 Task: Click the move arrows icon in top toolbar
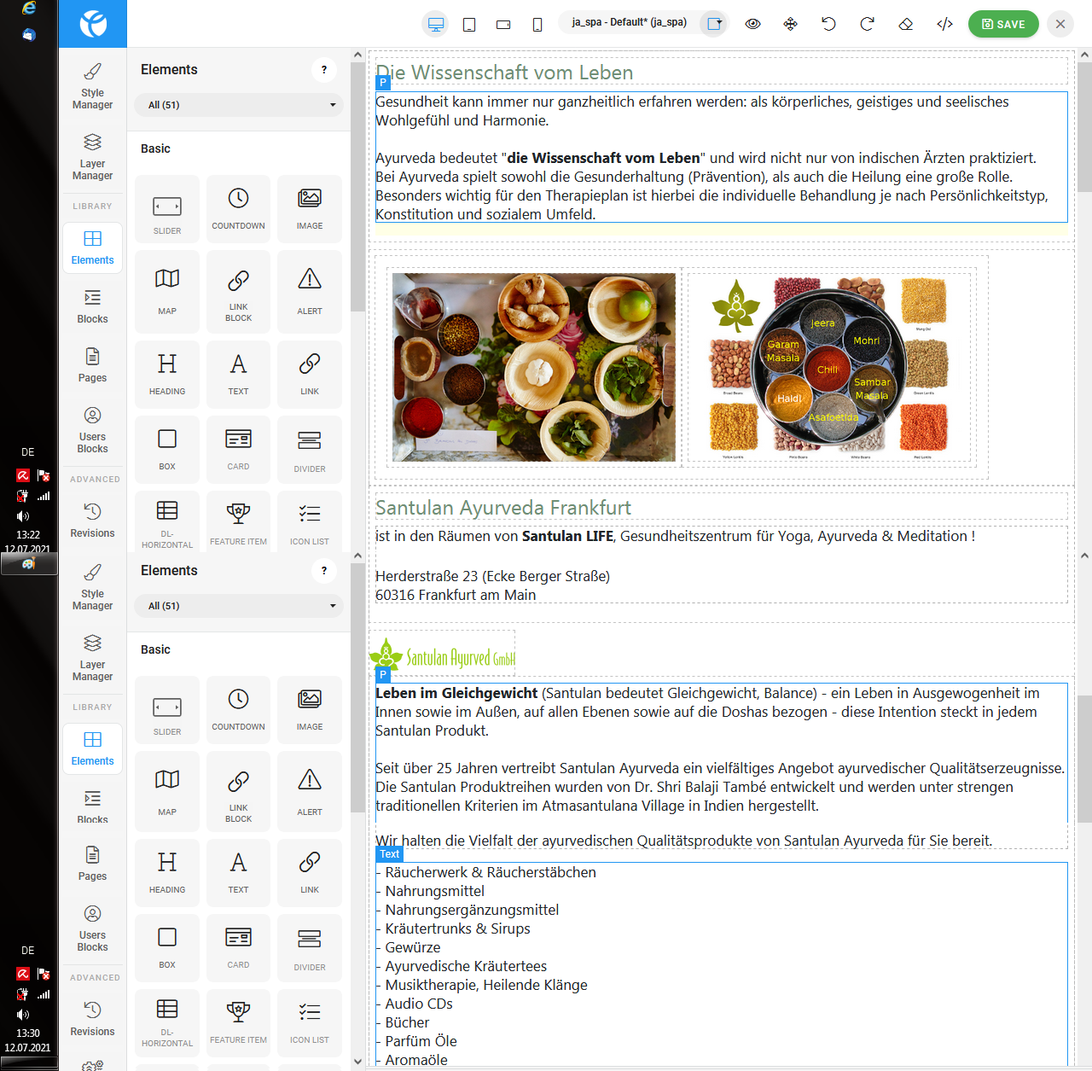(x=791, y=24)
